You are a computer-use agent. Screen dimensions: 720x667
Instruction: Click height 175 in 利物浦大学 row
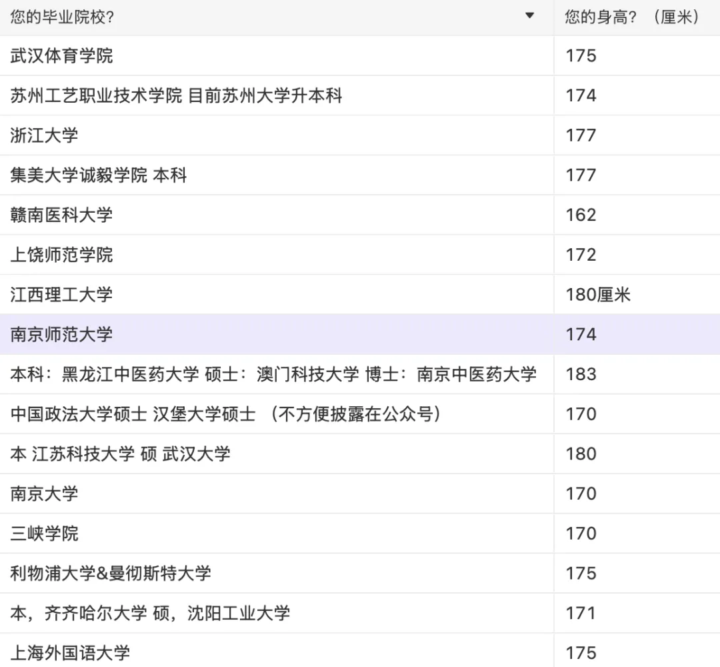(637, 574)
